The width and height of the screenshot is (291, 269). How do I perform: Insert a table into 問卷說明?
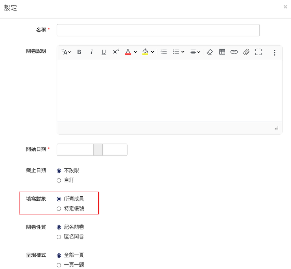coord(222,52)
